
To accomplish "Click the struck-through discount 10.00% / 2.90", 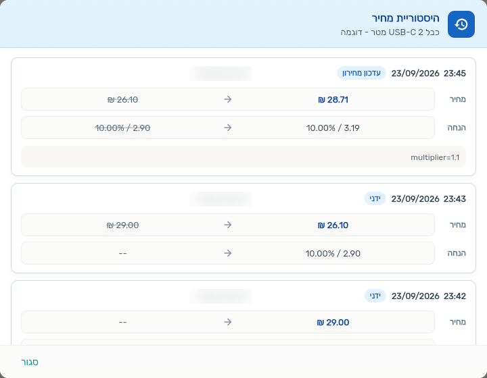I will [122, 128].
